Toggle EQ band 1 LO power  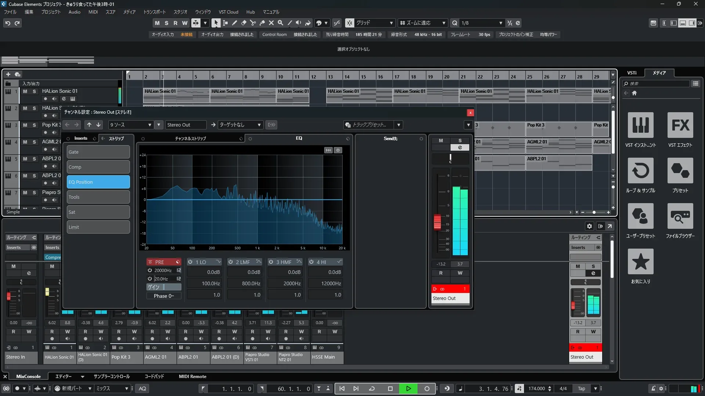190,262
